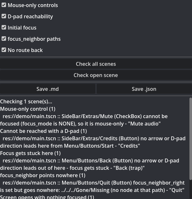192x199 pixels.
Task: Click the results log vertical scrollbar
Action: [x=191, y=139]
